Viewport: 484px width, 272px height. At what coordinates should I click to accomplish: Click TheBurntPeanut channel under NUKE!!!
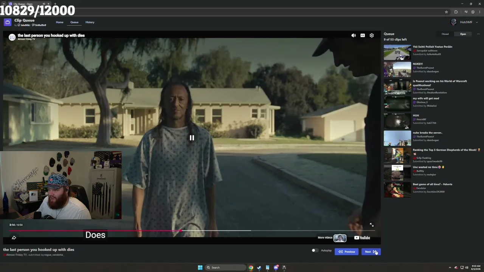425,68
